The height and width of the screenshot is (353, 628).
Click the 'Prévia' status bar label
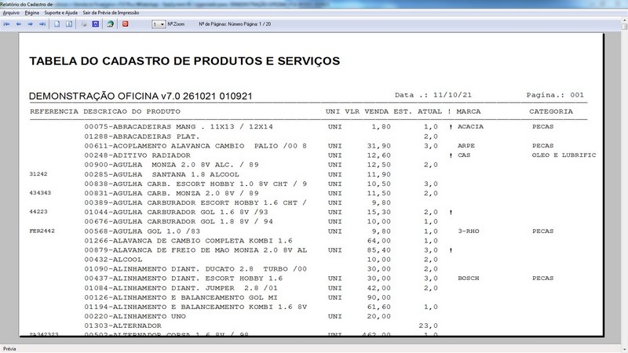[9, 348]
